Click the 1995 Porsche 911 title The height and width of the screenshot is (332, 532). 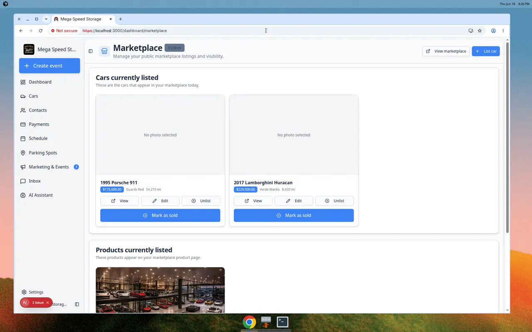[119, 183]
